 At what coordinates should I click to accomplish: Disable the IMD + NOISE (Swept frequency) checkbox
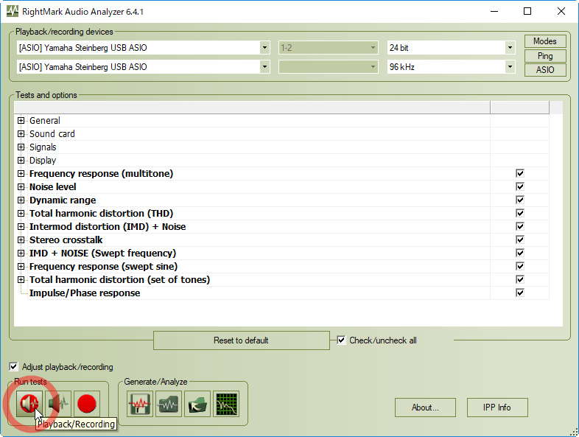click(x=520, y=253)
